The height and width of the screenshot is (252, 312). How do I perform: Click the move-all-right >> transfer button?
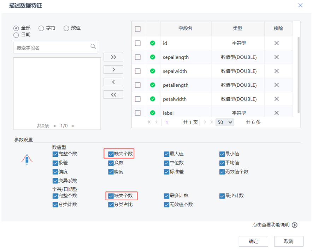tap(113, 57)
